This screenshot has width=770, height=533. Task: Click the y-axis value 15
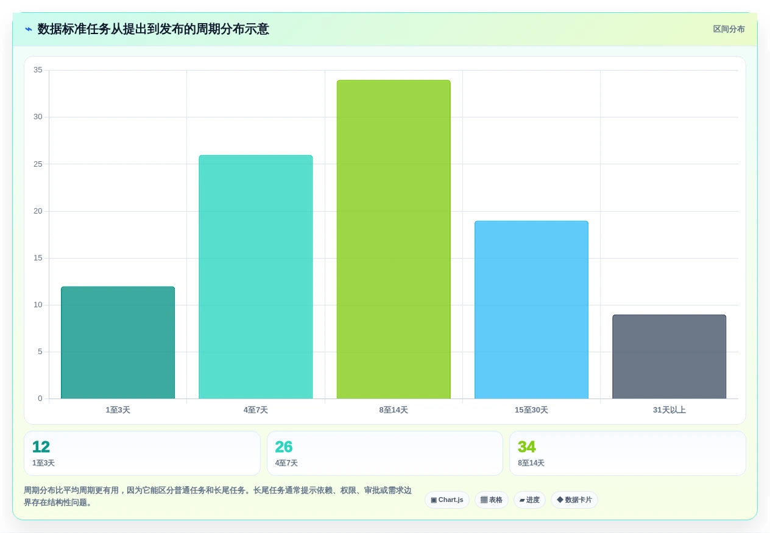[38, 258]
